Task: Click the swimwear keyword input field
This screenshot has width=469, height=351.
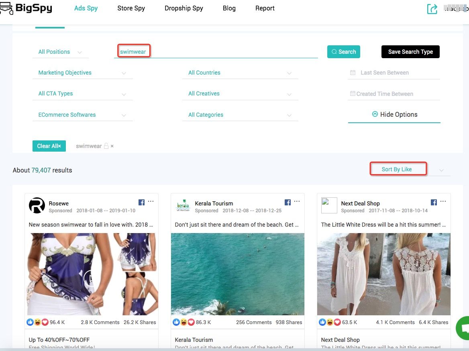Action: [216, 52]
